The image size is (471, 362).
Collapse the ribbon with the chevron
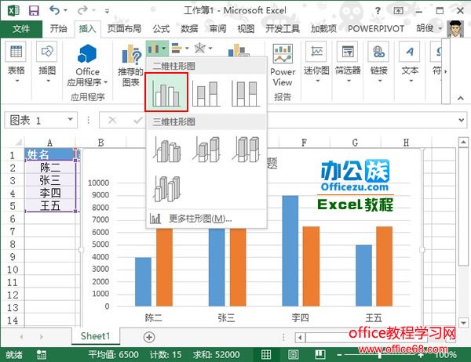pyautogui.click(x=461, y=98)
